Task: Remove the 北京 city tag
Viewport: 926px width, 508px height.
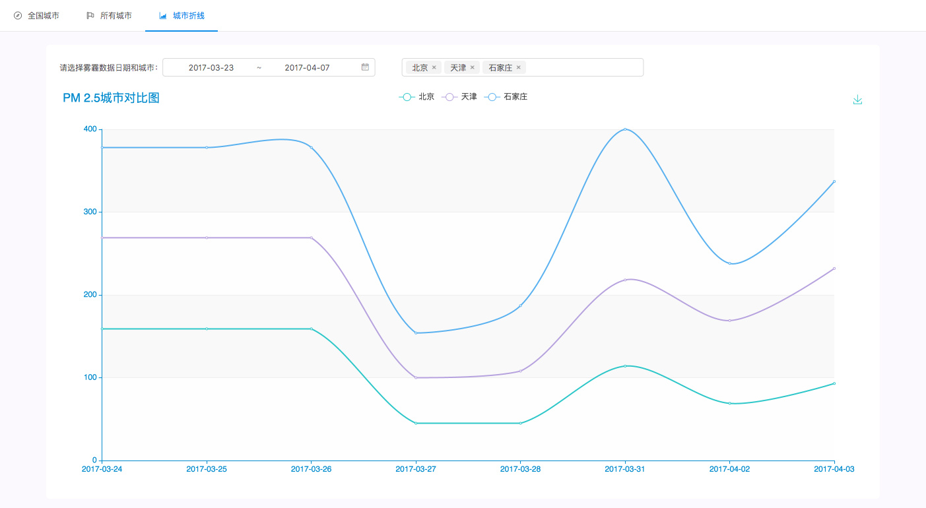Action: click(x=434, y=67)
